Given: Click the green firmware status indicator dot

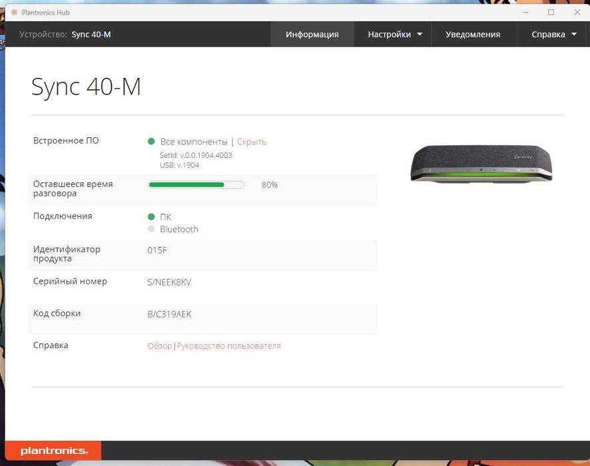Looking at the screenshot, I should click(x=151, y=141).
